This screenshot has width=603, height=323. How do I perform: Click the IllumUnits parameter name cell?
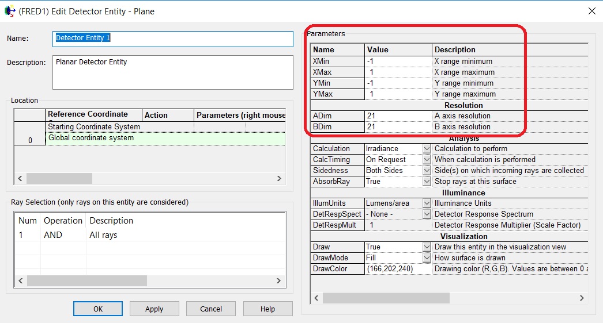click(337, 203)
